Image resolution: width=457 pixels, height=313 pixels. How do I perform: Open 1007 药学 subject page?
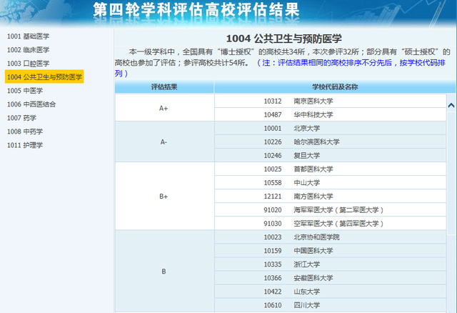pos(21,118)
